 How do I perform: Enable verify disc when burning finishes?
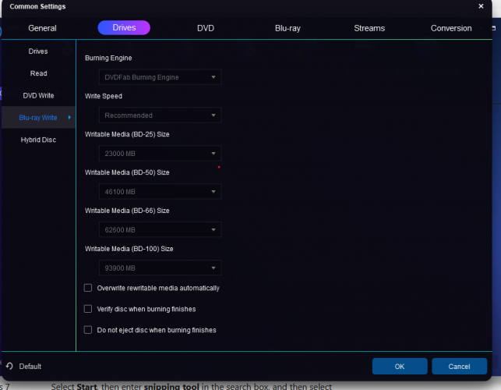(x=88, y=309)
